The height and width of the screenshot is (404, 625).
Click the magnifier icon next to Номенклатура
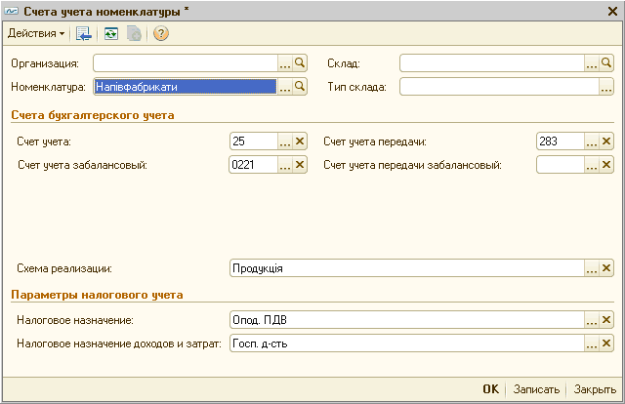point(300,87)
